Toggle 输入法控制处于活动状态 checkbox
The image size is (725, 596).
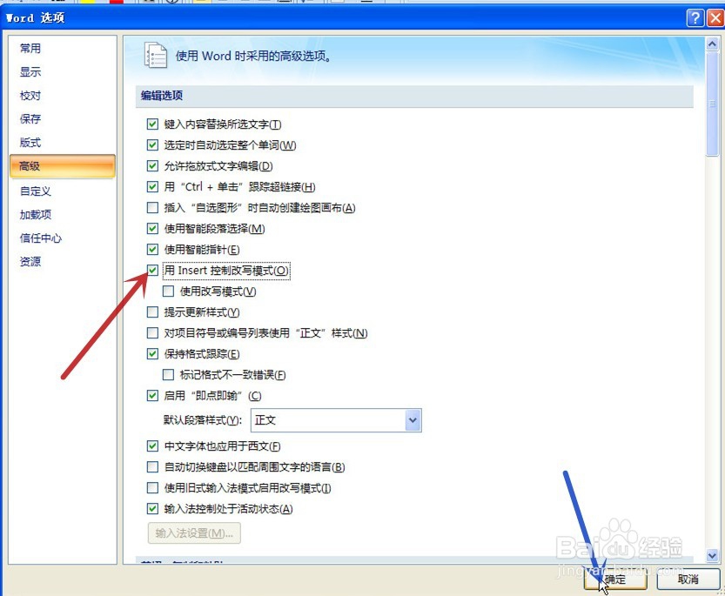point(152,509)
